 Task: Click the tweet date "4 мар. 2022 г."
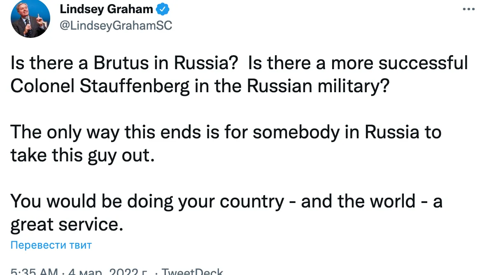[109, 272]
